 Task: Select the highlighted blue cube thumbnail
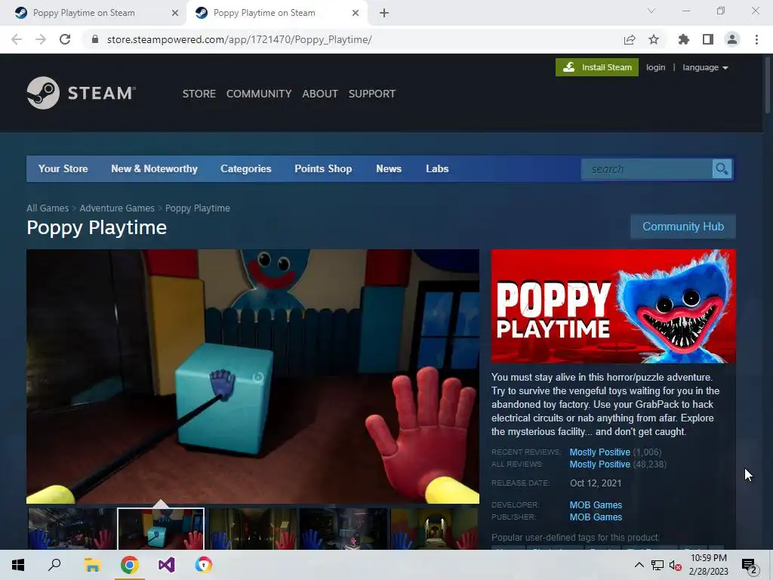coord(161,529)
